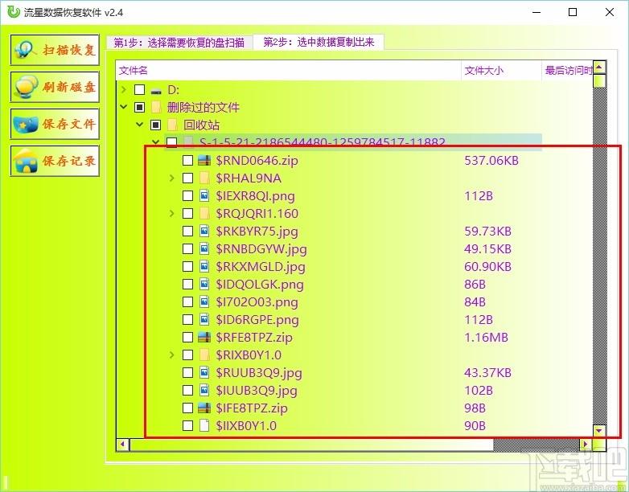
Task: Click the 保存记录 house icon
Action: (25, 161)
